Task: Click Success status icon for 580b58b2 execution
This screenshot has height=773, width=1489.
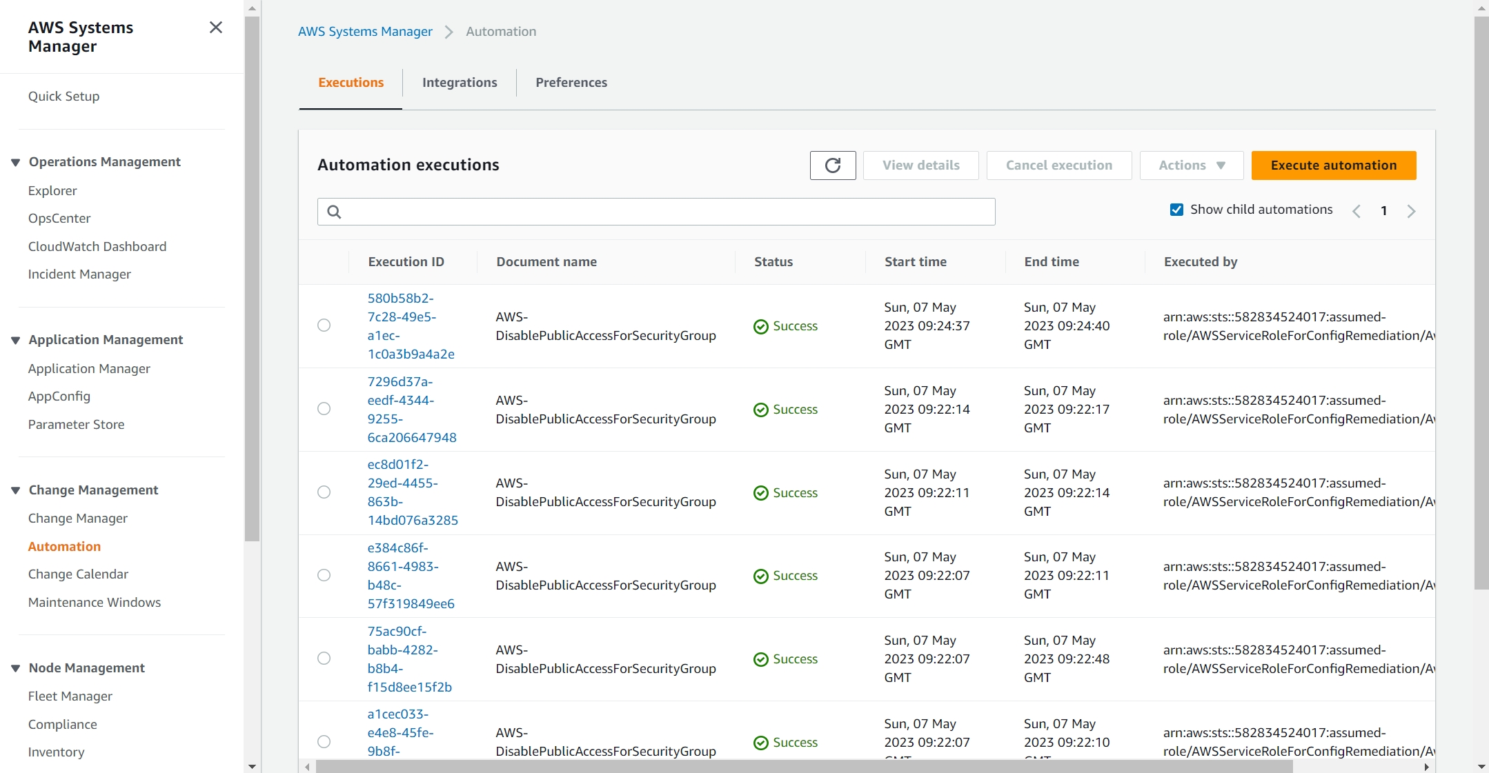Action: [x=761, y=326]
